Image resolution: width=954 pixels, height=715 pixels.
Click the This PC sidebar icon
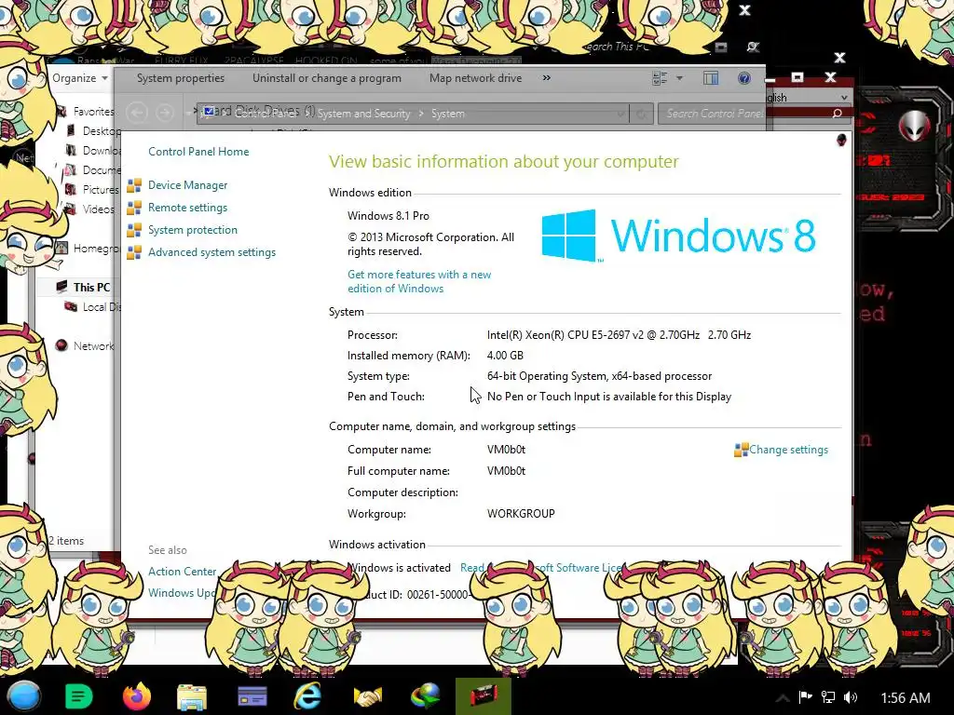pos(61,287)
